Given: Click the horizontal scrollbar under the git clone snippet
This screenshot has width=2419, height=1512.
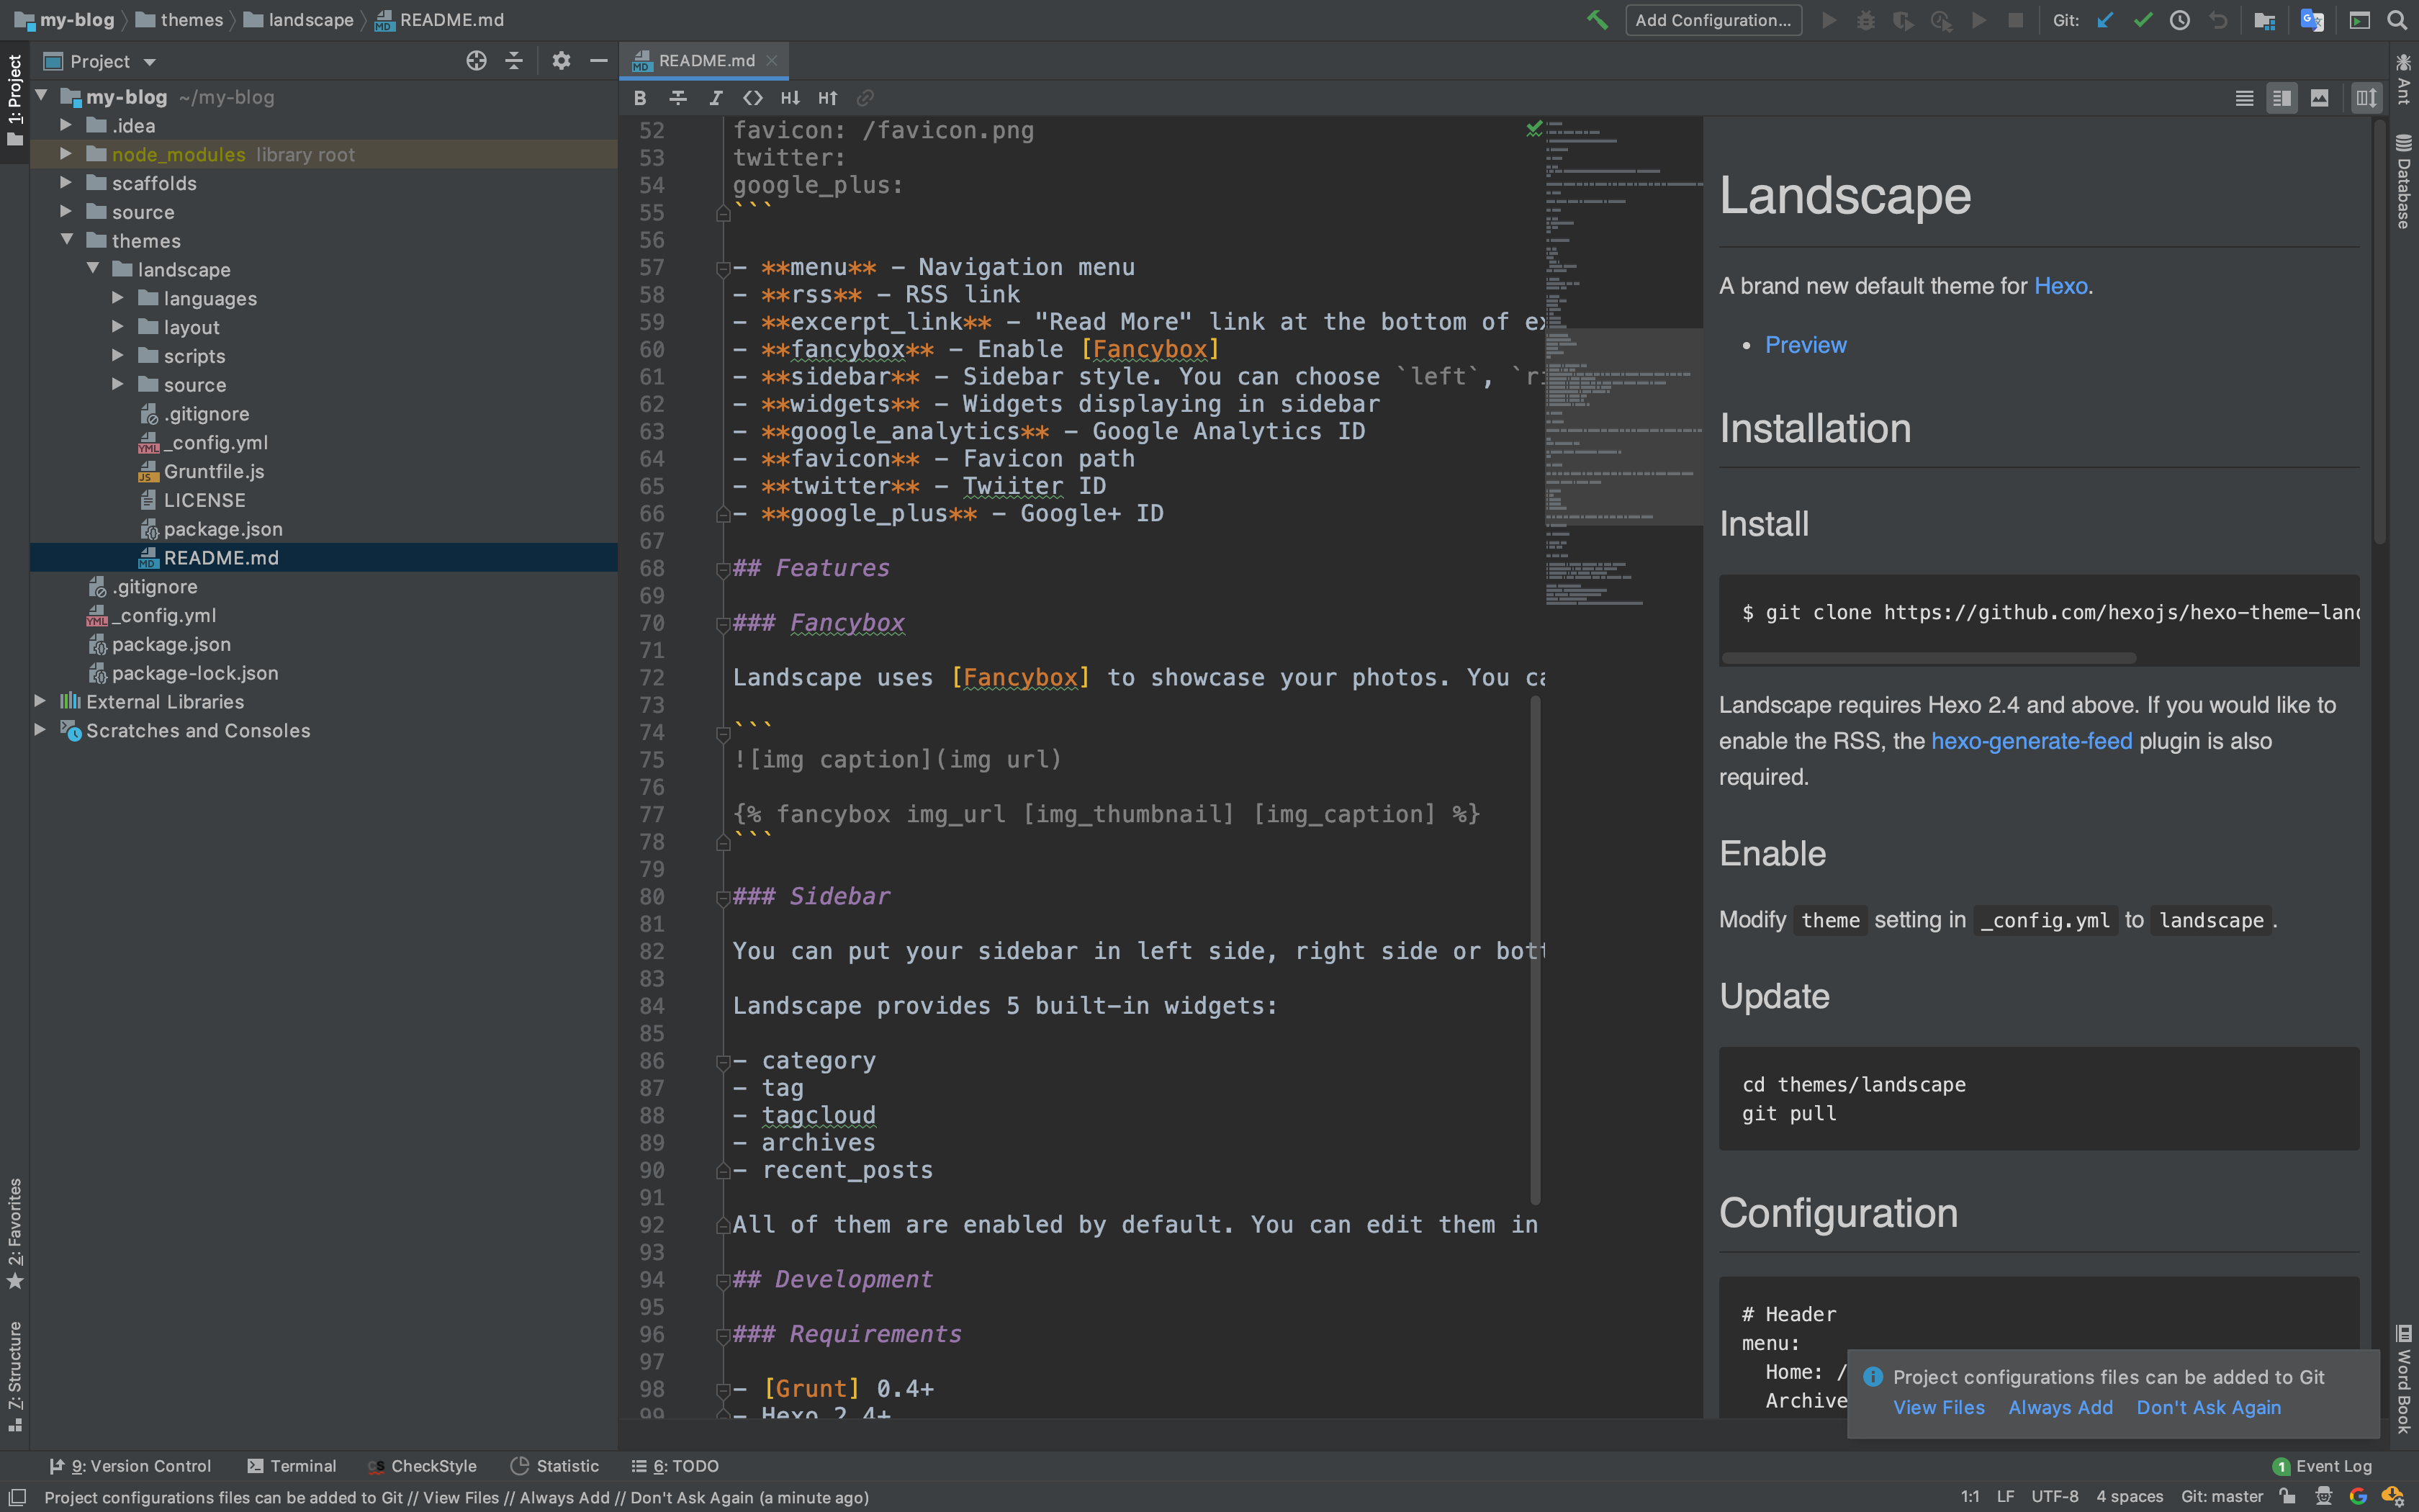Looking at the screenshot, I should point(1929,658).
